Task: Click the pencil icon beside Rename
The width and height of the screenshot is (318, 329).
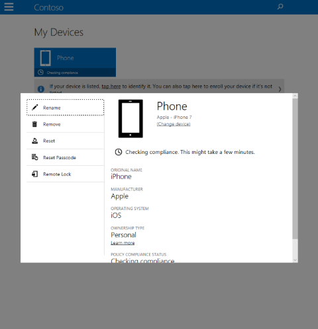Action: [x=35, y=108]
